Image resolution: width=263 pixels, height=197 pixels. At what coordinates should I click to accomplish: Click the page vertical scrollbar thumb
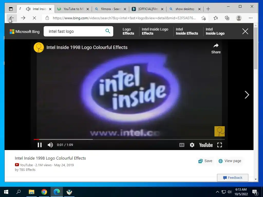[256, 48]
